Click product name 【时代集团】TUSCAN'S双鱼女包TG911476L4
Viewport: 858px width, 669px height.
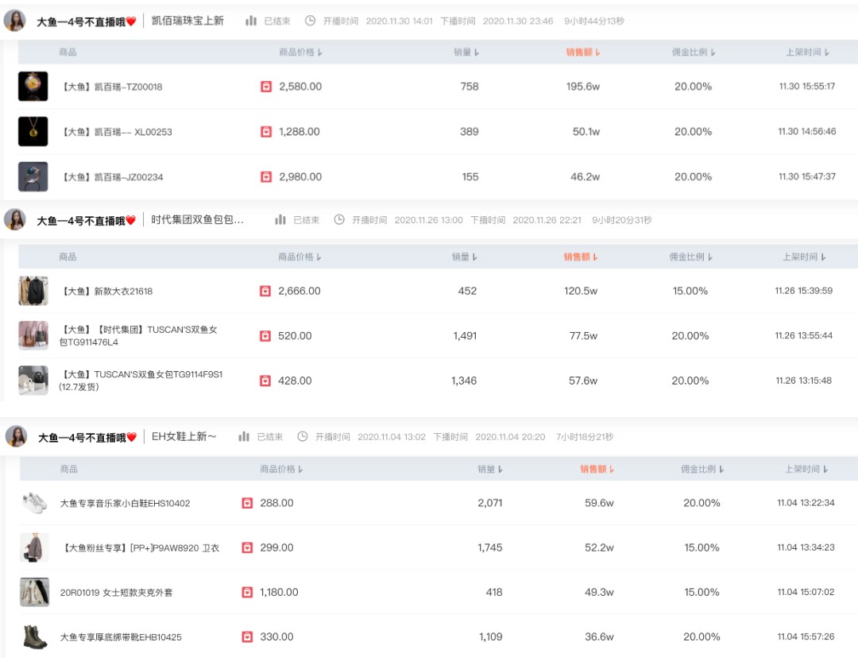[x=138, y=335]
